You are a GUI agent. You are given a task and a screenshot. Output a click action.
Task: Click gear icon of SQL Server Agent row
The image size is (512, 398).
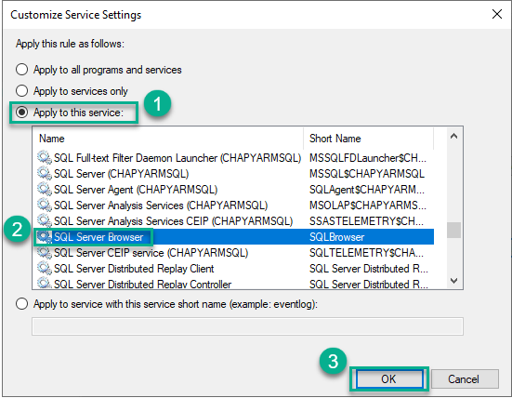(44, 189)
